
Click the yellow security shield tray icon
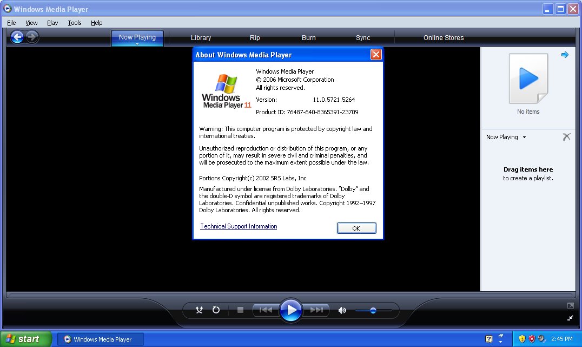(x=522, y=339)
